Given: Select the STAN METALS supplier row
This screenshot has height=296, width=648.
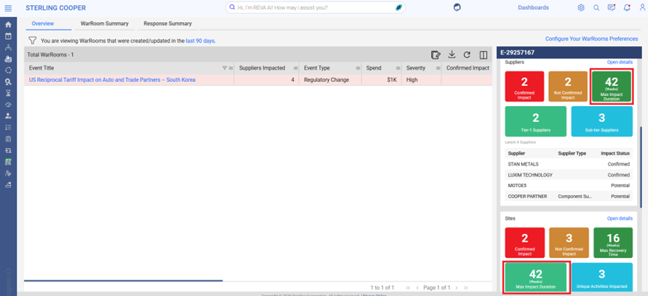Looking at the screenshot, I should (x=569, y=164).
